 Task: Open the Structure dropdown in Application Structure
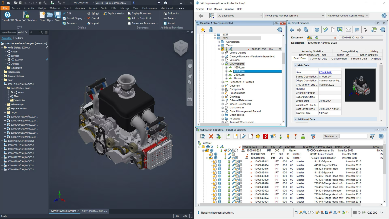coord(330,136)
